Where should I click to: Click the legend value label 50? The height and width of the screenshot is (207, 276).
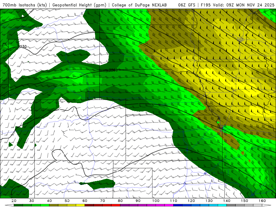tap(67, 201)
